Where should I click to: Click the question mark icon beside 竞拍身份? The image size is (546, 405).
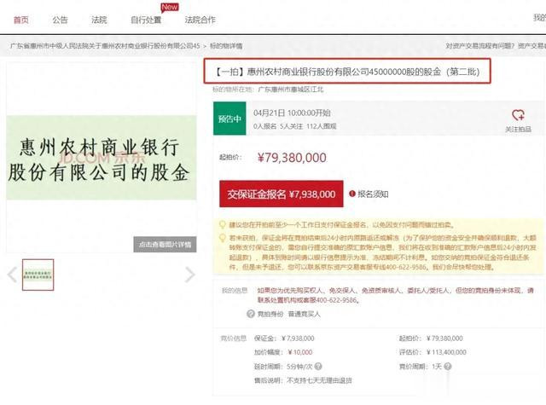click(250, 314)
